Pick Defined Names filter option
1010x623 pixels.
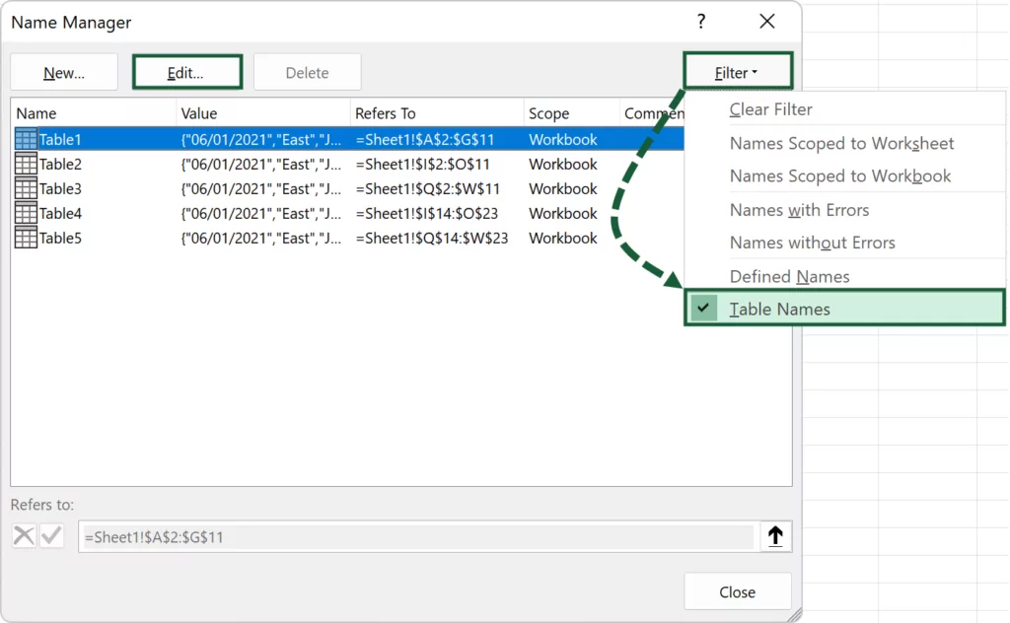click(789, 277)
